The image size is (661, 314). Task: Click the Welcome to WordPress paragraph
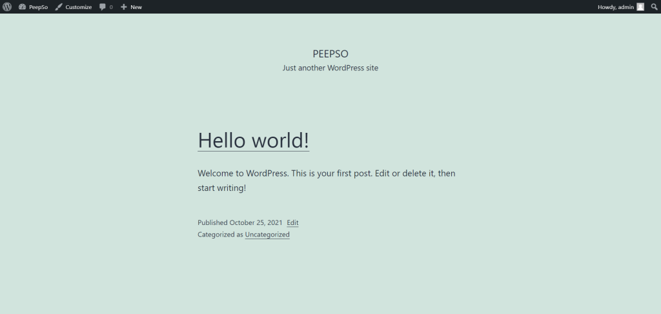coord(326,181)
